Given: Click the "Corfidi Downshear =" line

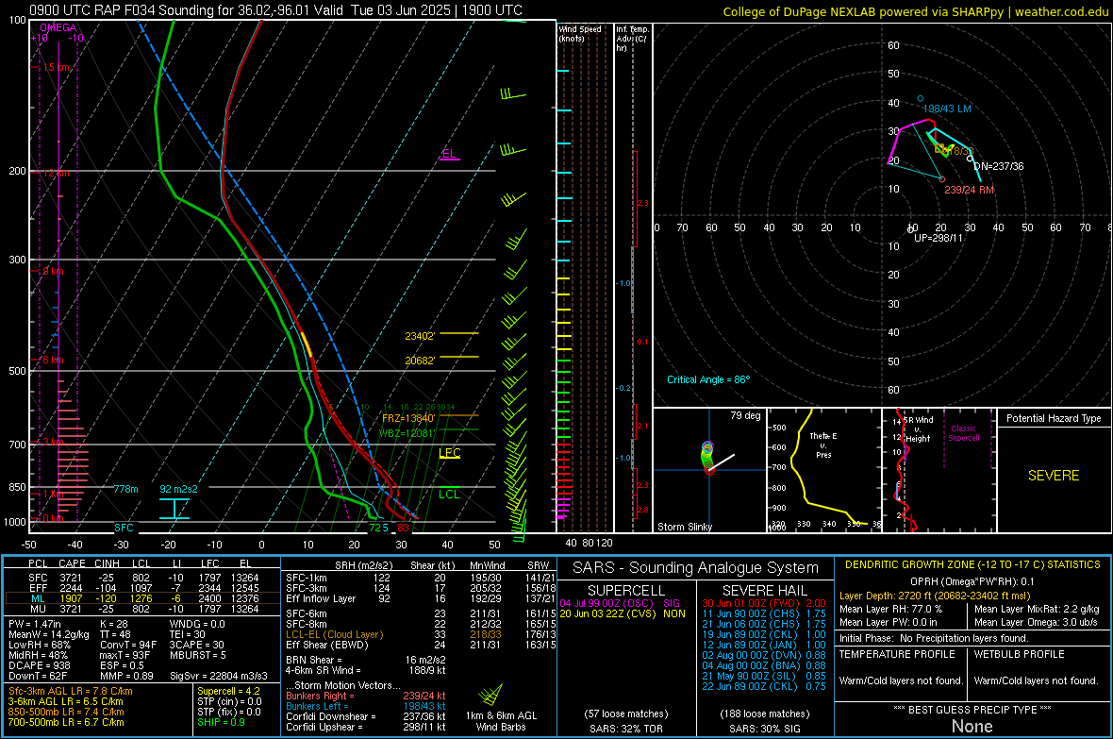Looking at the screenshot, I should (366, 717).
